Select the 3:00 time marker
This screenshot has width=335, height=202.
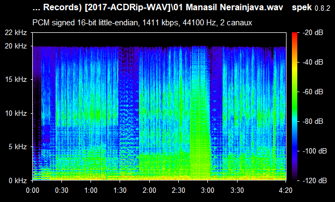(x=207, y=190)
